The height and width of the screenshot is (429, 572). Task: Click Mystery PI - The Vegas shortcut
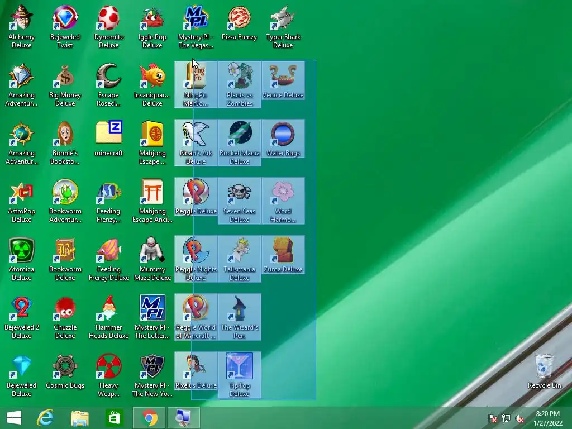[x=196, y=27]
